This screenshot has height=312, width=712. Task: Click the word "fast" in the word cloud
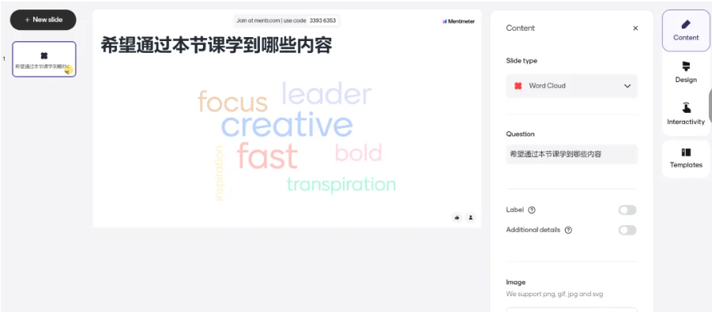point(267,156)
